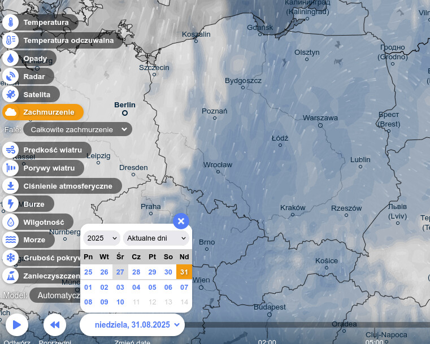Click the niedziela, 31.08.2025 date button
Image resolution: width=430 pixels, height=344 pixels.
pos(132,325)
